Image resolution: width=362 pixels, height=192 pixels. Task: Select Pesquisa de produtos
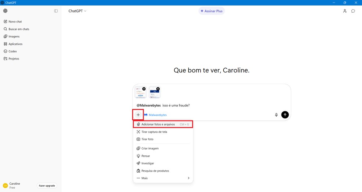pos(163,171)
